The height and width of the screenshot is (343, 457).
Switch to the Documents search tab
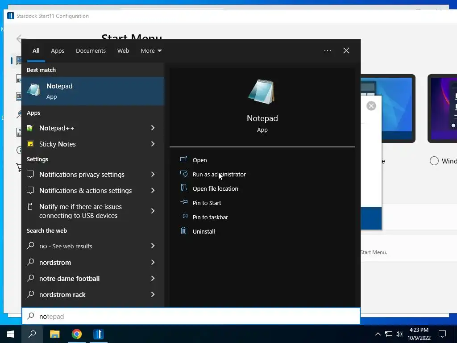(91, 51)
